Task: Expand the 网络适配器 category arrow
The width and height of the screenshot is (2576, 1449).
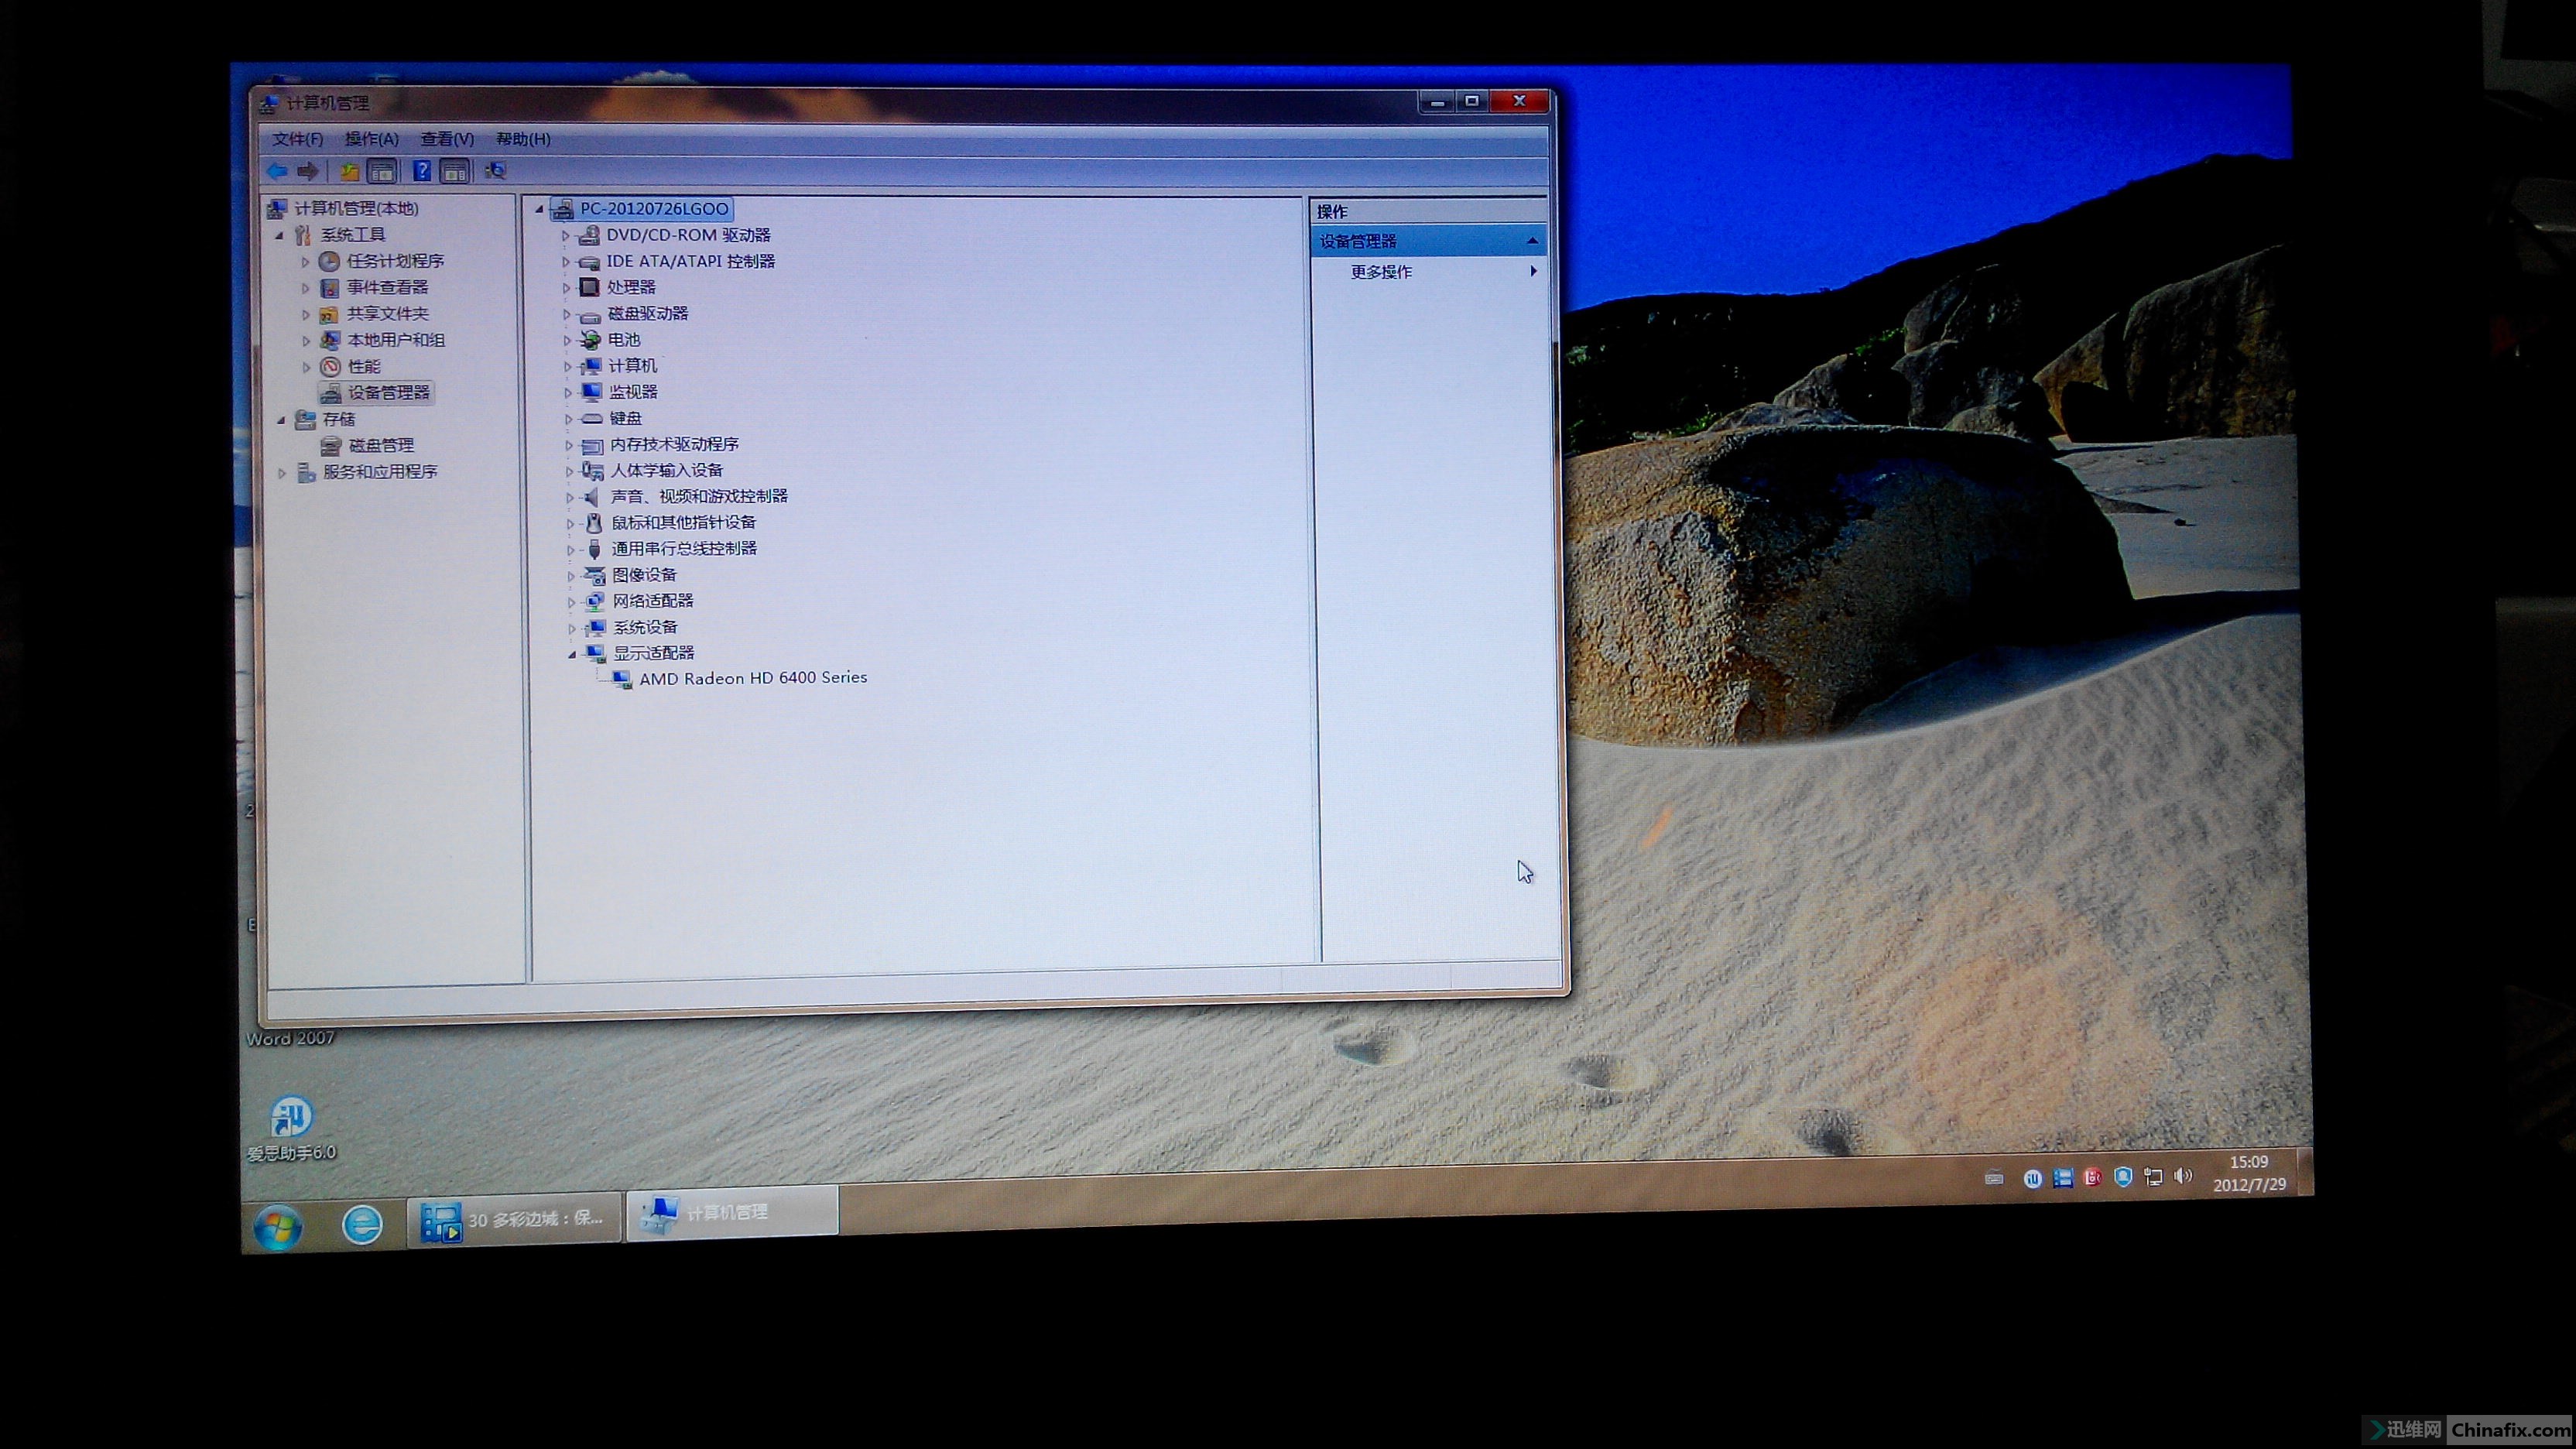Action: pyautogui.click(x=571, y=602)
